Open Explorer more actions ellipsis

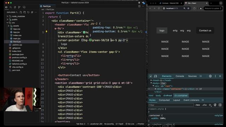pos(36,12)
